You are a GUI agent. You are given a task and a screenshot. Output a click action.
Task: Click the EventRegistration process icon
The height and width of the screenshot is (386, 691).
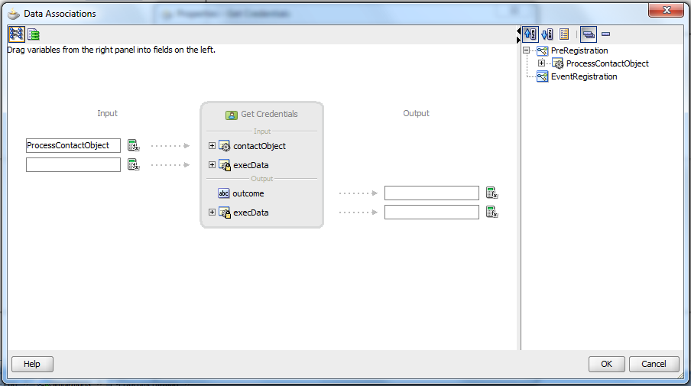543,76
